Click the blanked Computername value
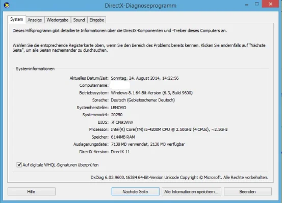 120,85
